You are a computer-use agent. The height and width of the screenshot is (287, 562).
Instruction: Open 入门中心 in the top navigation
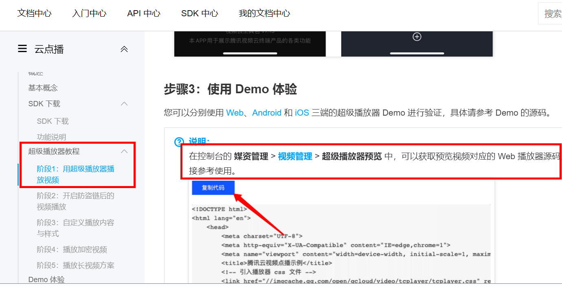[x=89, y=13]
